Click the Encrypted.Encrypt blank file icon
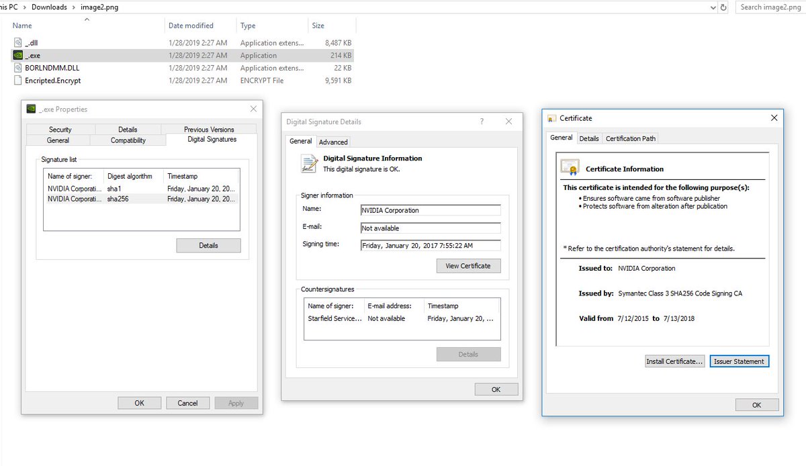This screenshot has height=466, width=806. 18,80
